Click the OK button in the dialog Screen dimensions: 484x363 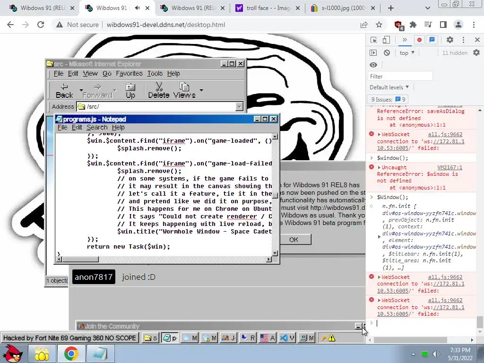[x=294, y=240]
